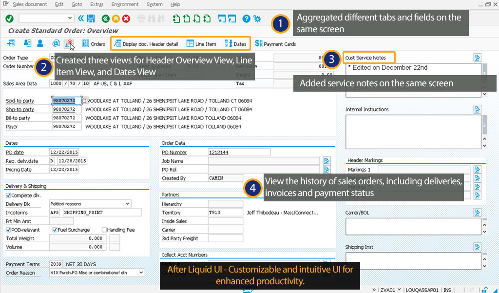Screen dimensions: 499x293
Task: Expand the transaction command field dropdown
Action: point(71,19)
